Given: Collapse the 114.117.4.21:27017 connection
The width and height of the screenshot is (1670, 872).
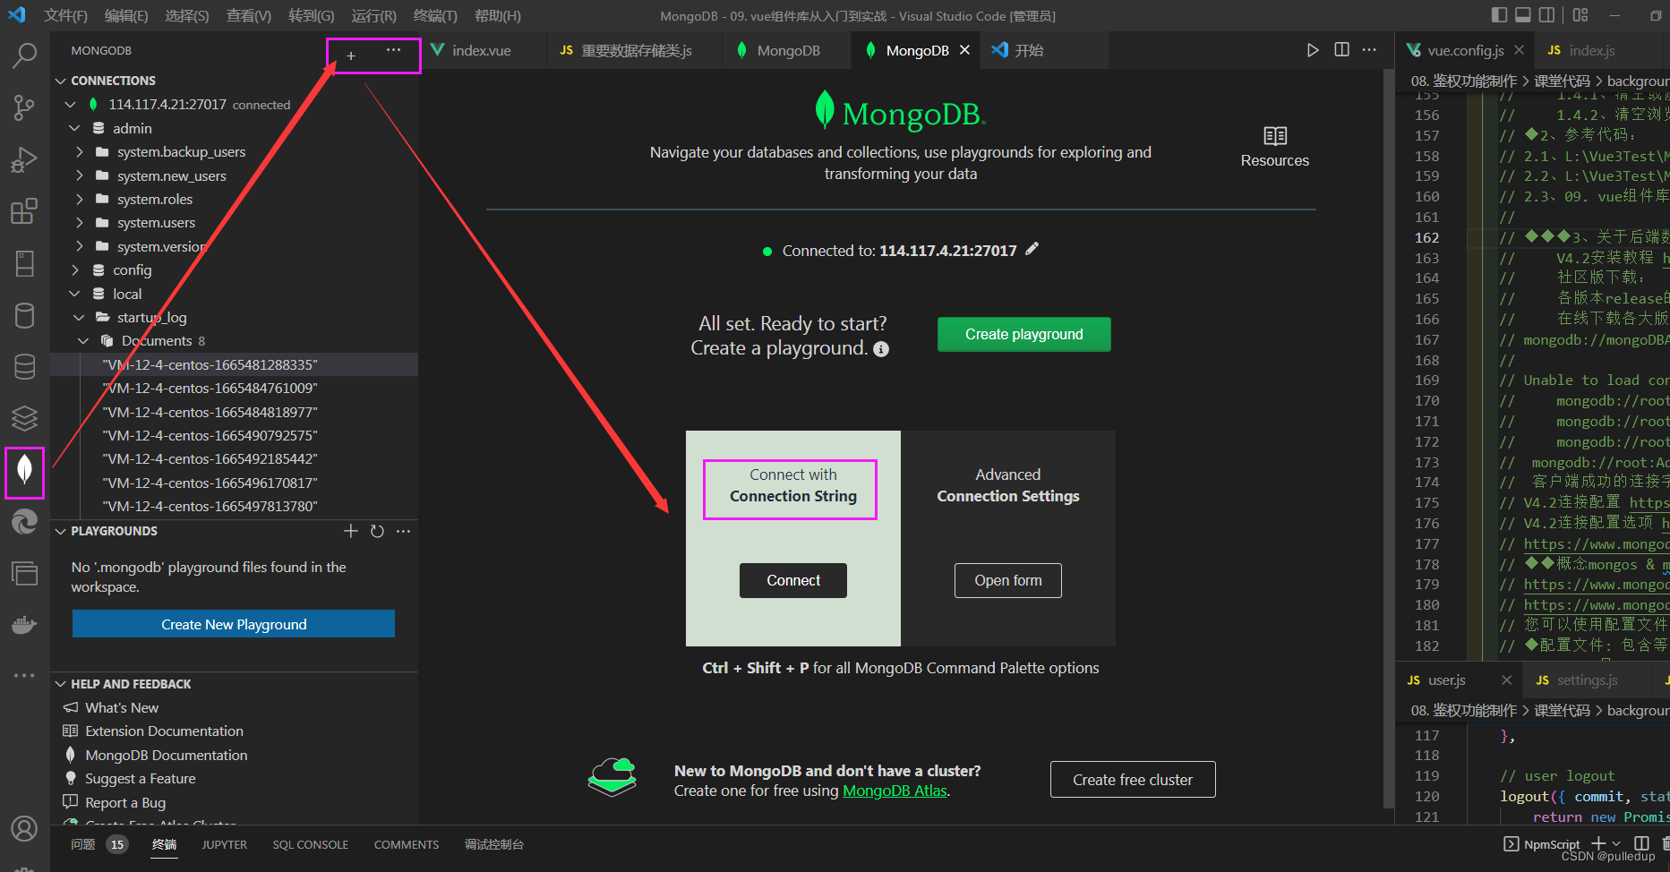Looking at the screenshot, I should 70,105.
